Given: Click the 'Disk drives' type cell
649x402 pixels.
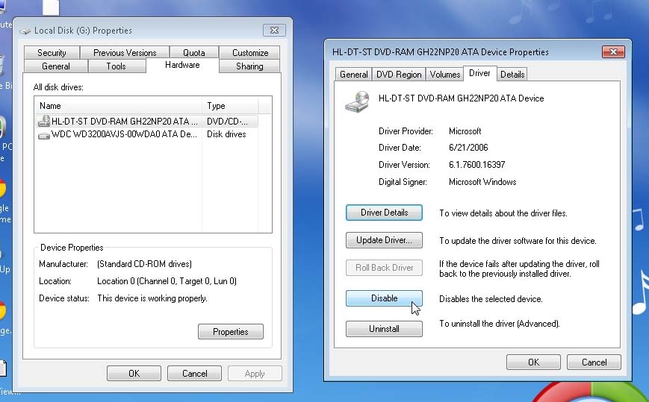Looking at the screenshot, I should 226,134.
